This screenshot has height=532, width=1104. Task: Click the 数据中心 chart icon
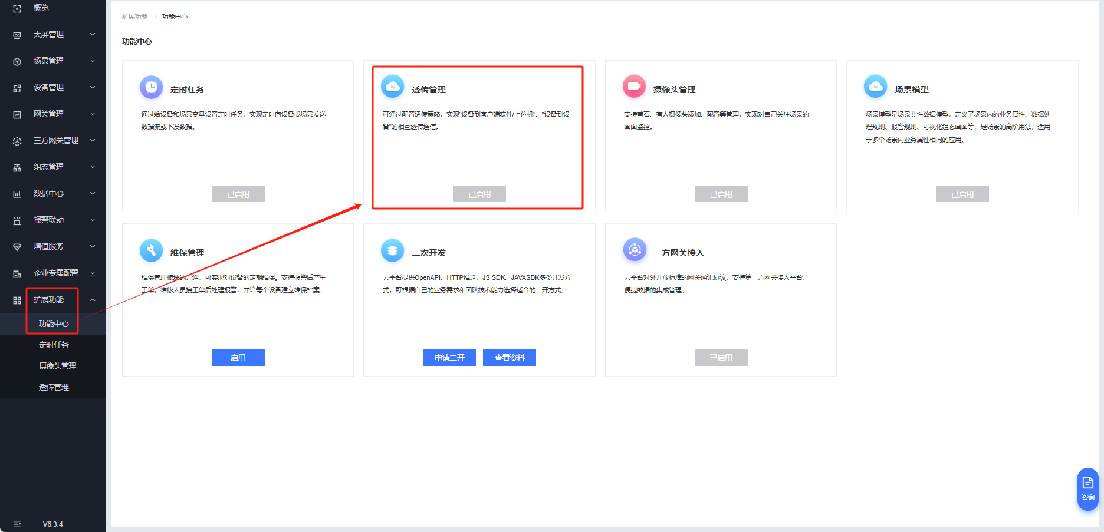pos(17,194)
